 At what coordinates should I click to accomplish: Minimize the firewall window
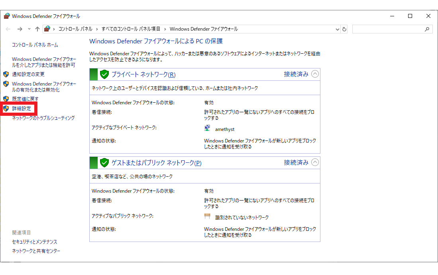point(392,16)
